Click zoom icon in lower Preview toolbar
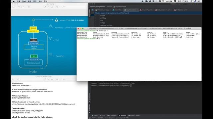This screenshot has width=213, height=119. pyautogui.click(x=13, y=79)
